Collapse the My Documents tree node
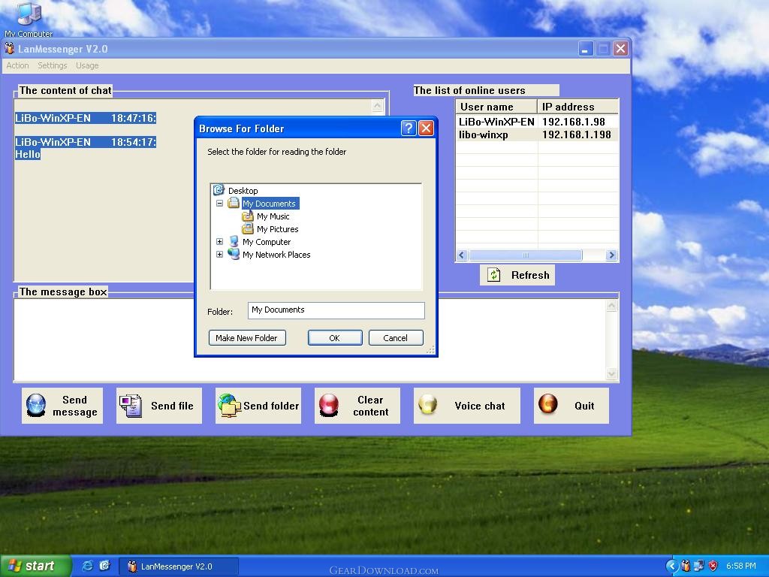This screenshot has height=577, width=769. tap(220, 203)
